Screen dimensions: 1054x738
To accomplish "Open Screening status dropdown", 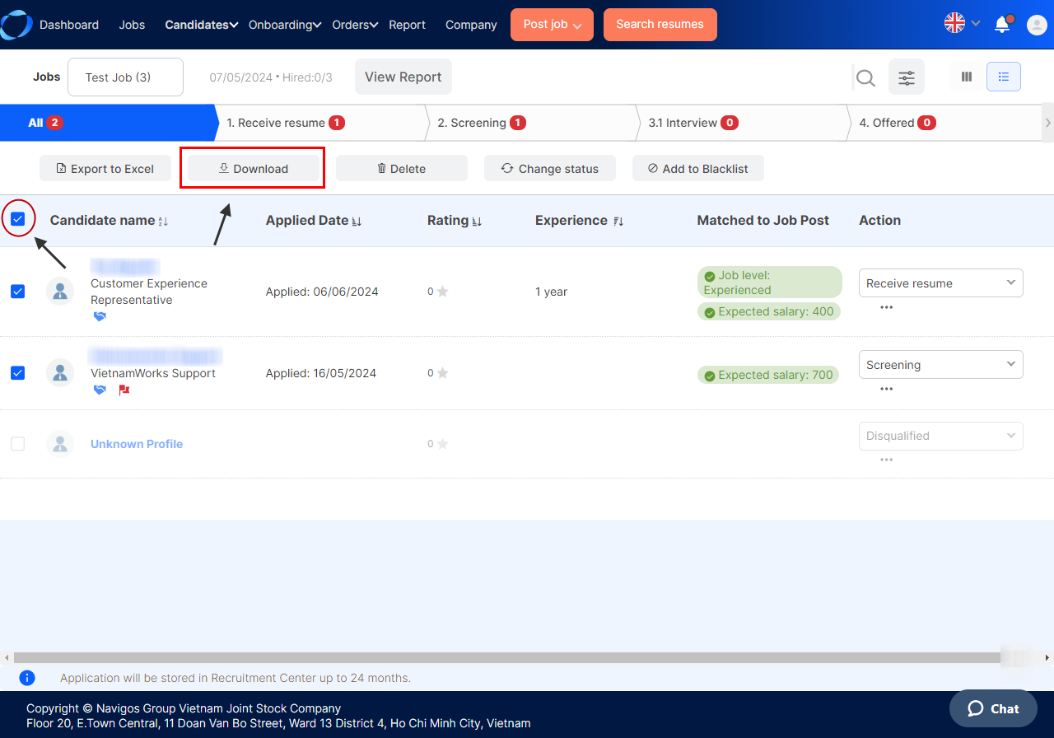I will [x=940, y=365].
